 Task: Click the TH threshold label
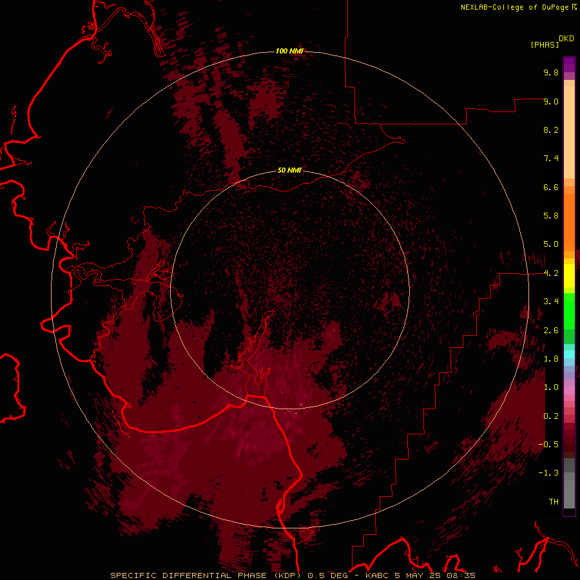pos(554,502)
